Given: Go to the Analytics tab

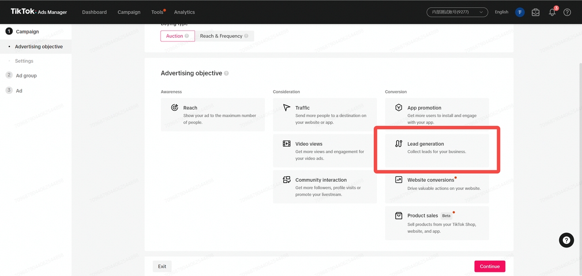Looking at the screenshot, I should (x=184, y=12).
